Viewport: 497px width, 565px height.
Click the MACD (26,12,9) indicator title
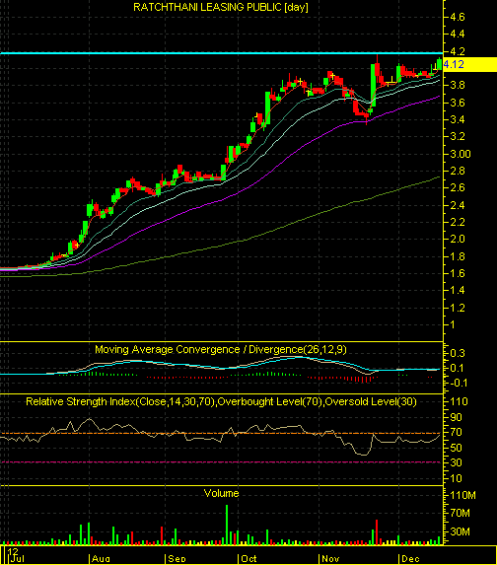coord(221,349)
